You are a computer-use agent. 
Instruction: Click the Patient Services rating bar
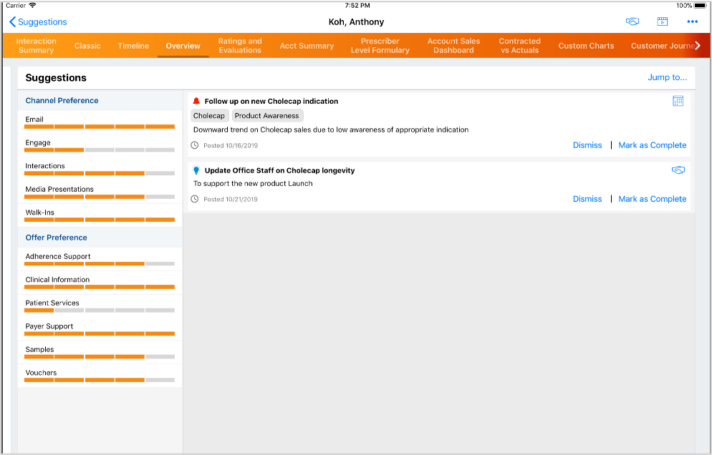(100, 310)
